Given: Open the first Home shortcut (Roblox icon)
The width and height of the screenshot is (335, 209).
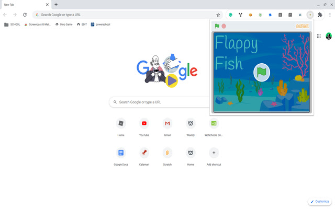Looking at the screenshot, I should point(121,127).
